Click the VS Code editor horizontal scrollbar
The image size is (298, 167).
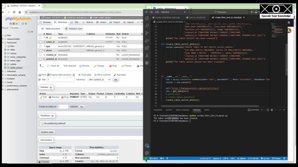210,106
